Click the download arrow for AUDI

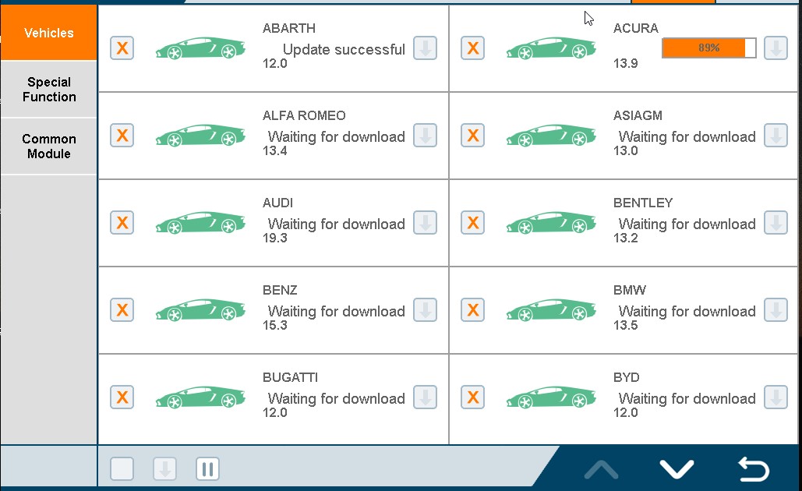[x=425, y=223]
